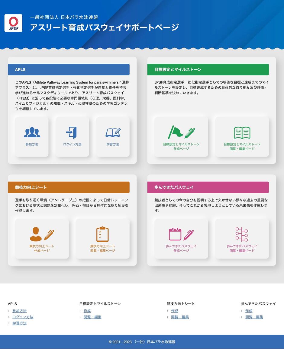Open ログイン方法 card label
284x349 pixels.
(x=72, y=144)
